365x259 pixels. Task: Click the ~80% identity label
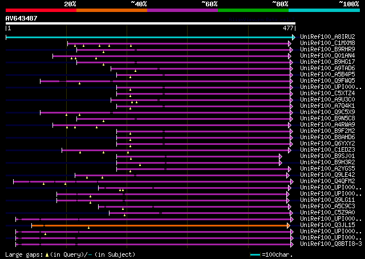280,4
